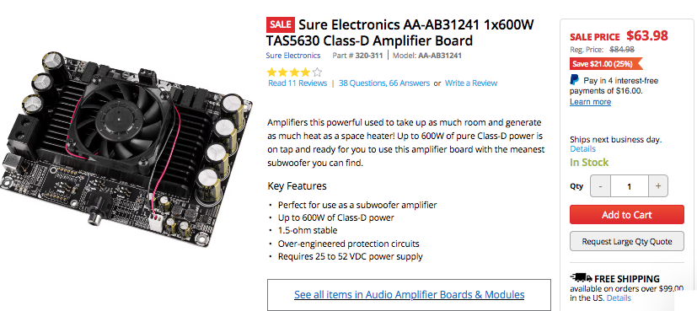Click the Write a Review link
The image size is (697, 311).
(471, 83)
